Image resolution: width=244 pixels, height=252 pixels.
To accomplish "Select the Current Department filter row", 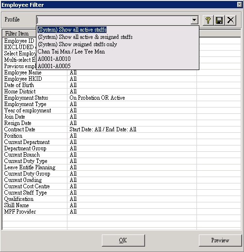I will tap(121, 142).
